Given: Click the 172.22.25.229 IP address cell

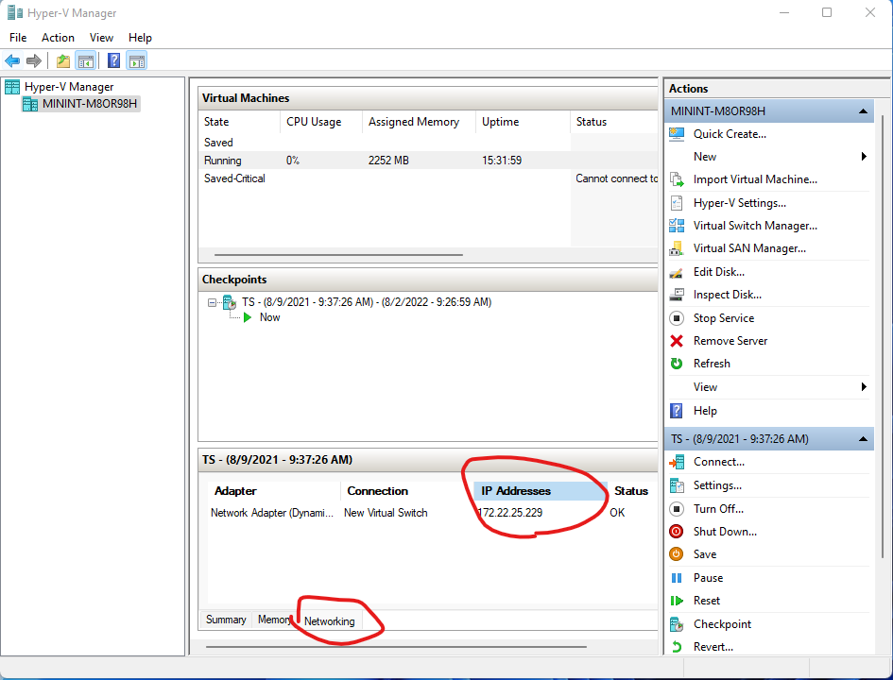Looking at the screenshot, I should click(510, 513).
